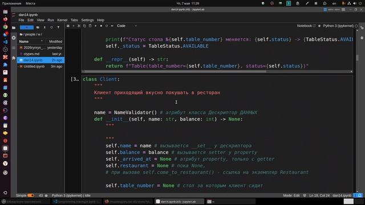
Task: Run the selected cell with the play icon
Action: point(95,26)
